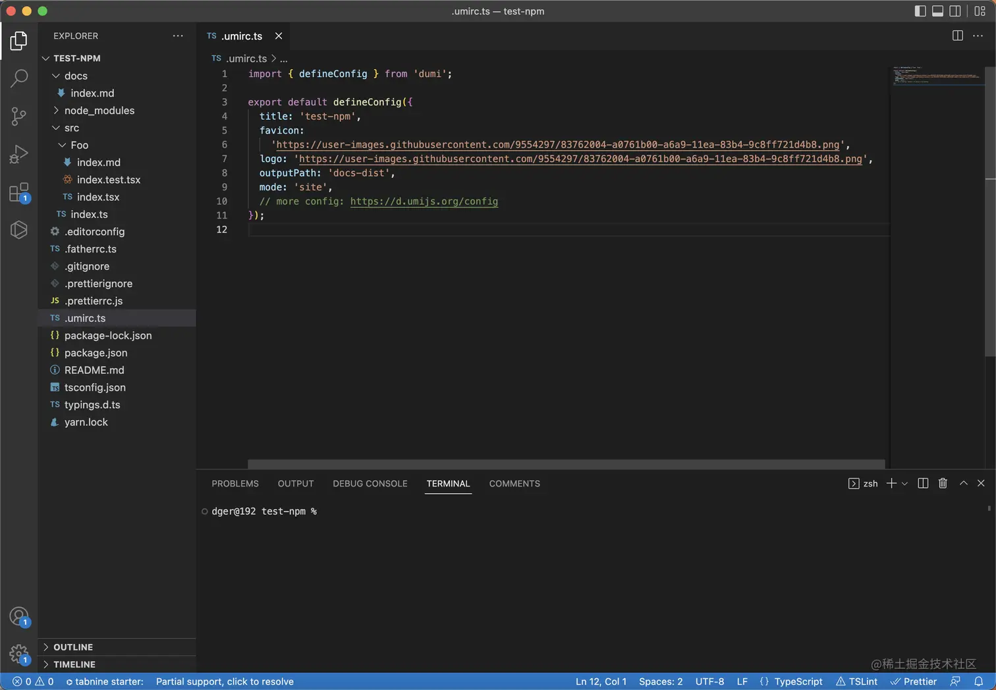Focus the terminal prompt line
Screen dimensions: 996x690
coord(263,512)
